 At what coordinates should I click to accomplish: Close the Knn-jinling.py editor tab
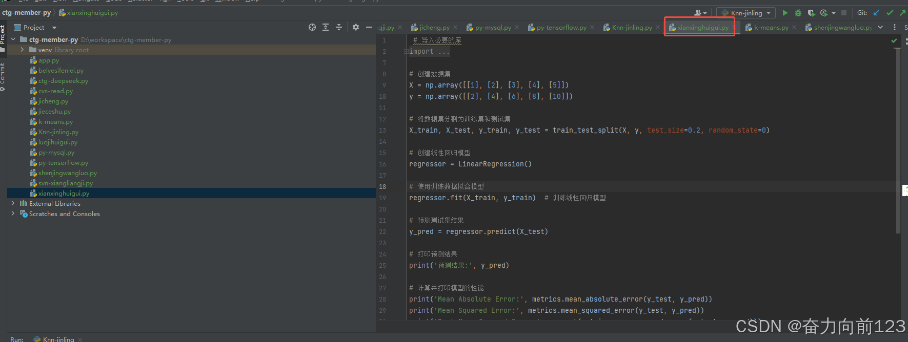tap(658, 27)
